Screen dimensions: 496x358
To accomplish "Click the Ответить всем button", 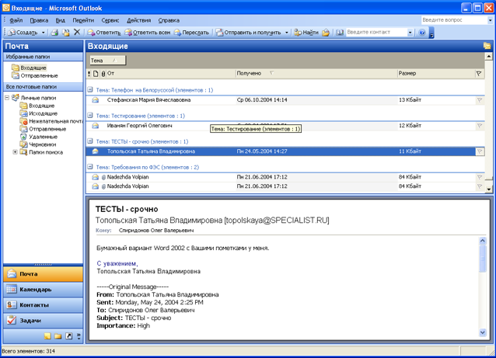I will click(x=147, y=33).
